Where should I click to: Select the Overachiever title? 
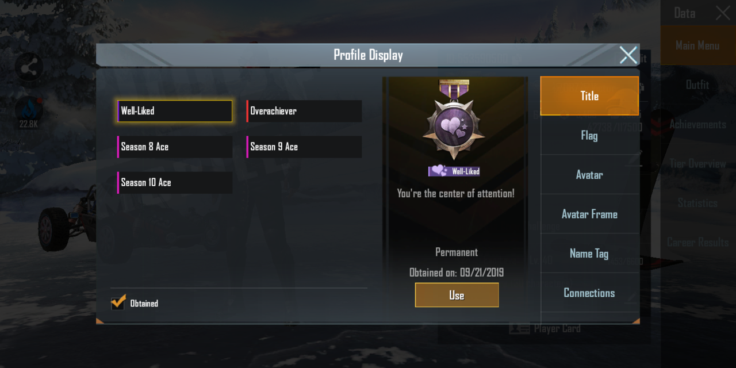point(304,111)
